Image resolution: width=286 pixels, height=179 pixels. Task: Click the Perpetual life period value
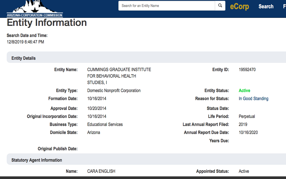coord(247,116)
